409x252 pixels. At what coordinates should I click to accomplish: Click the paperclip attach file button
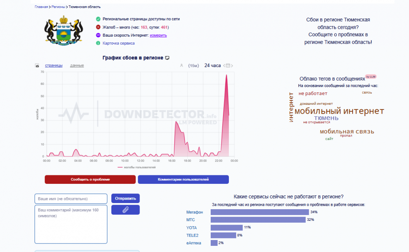point(125,210)
